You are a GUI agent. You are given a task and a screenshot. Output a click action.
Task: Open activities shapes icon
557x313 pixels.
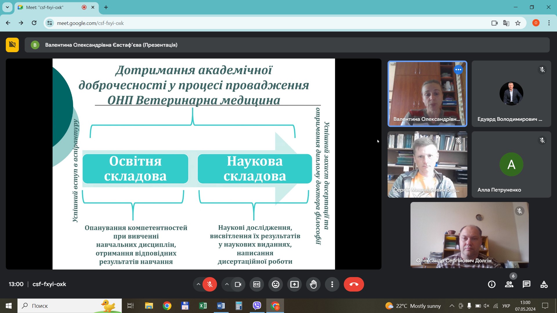[544, 284]
